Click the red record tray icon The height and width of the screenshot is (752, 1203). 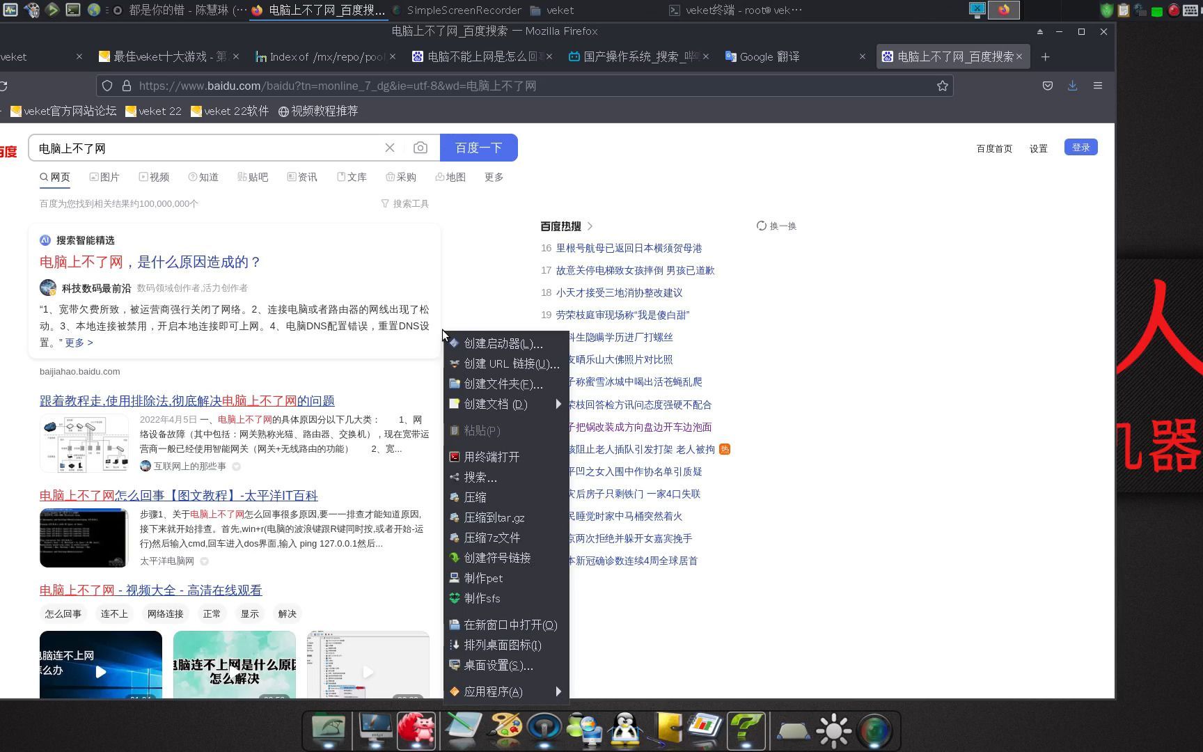pyautogui.click(x=1174, y=10)
